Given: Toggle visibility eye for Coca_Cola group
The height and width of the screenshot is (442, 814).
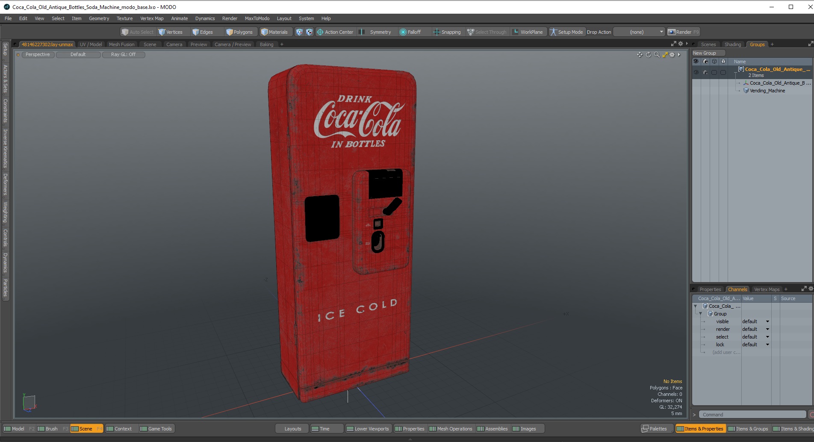Looking at the screenshot, I should (x=696, y=72).
